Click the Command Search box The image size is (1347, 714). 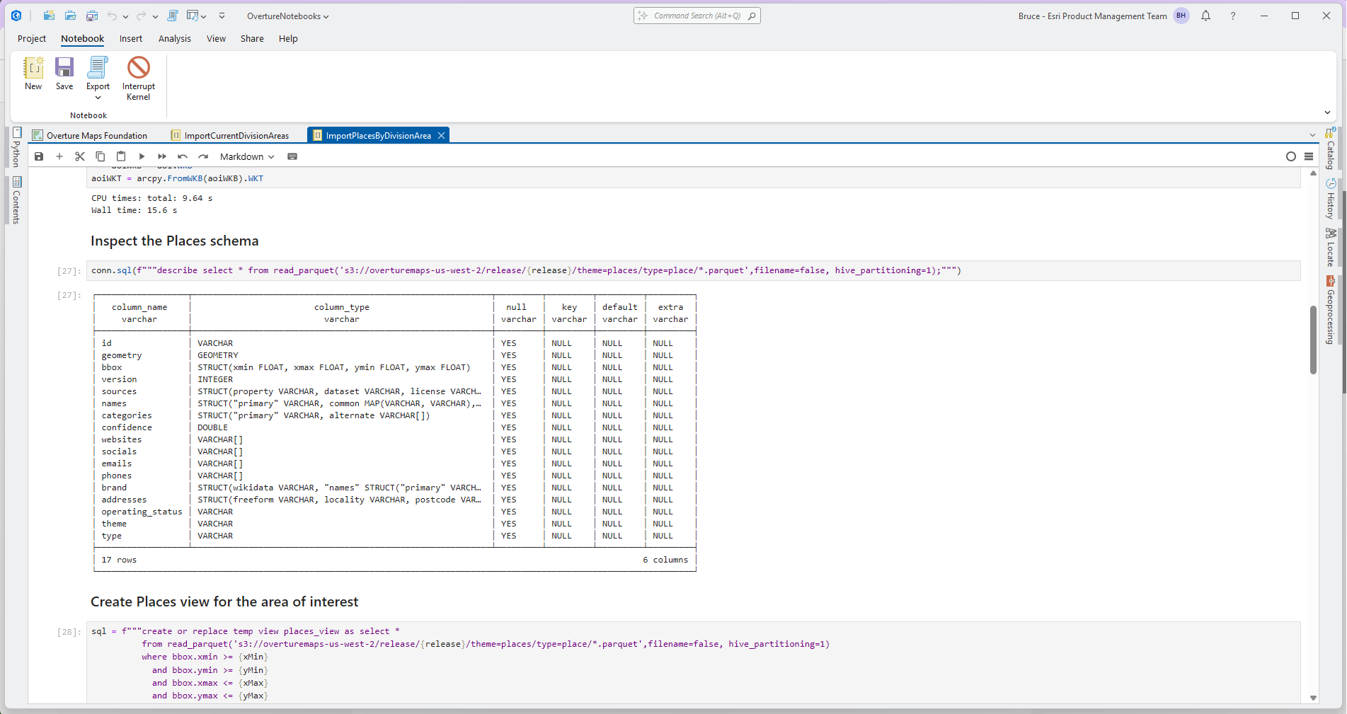coord(697,16)
